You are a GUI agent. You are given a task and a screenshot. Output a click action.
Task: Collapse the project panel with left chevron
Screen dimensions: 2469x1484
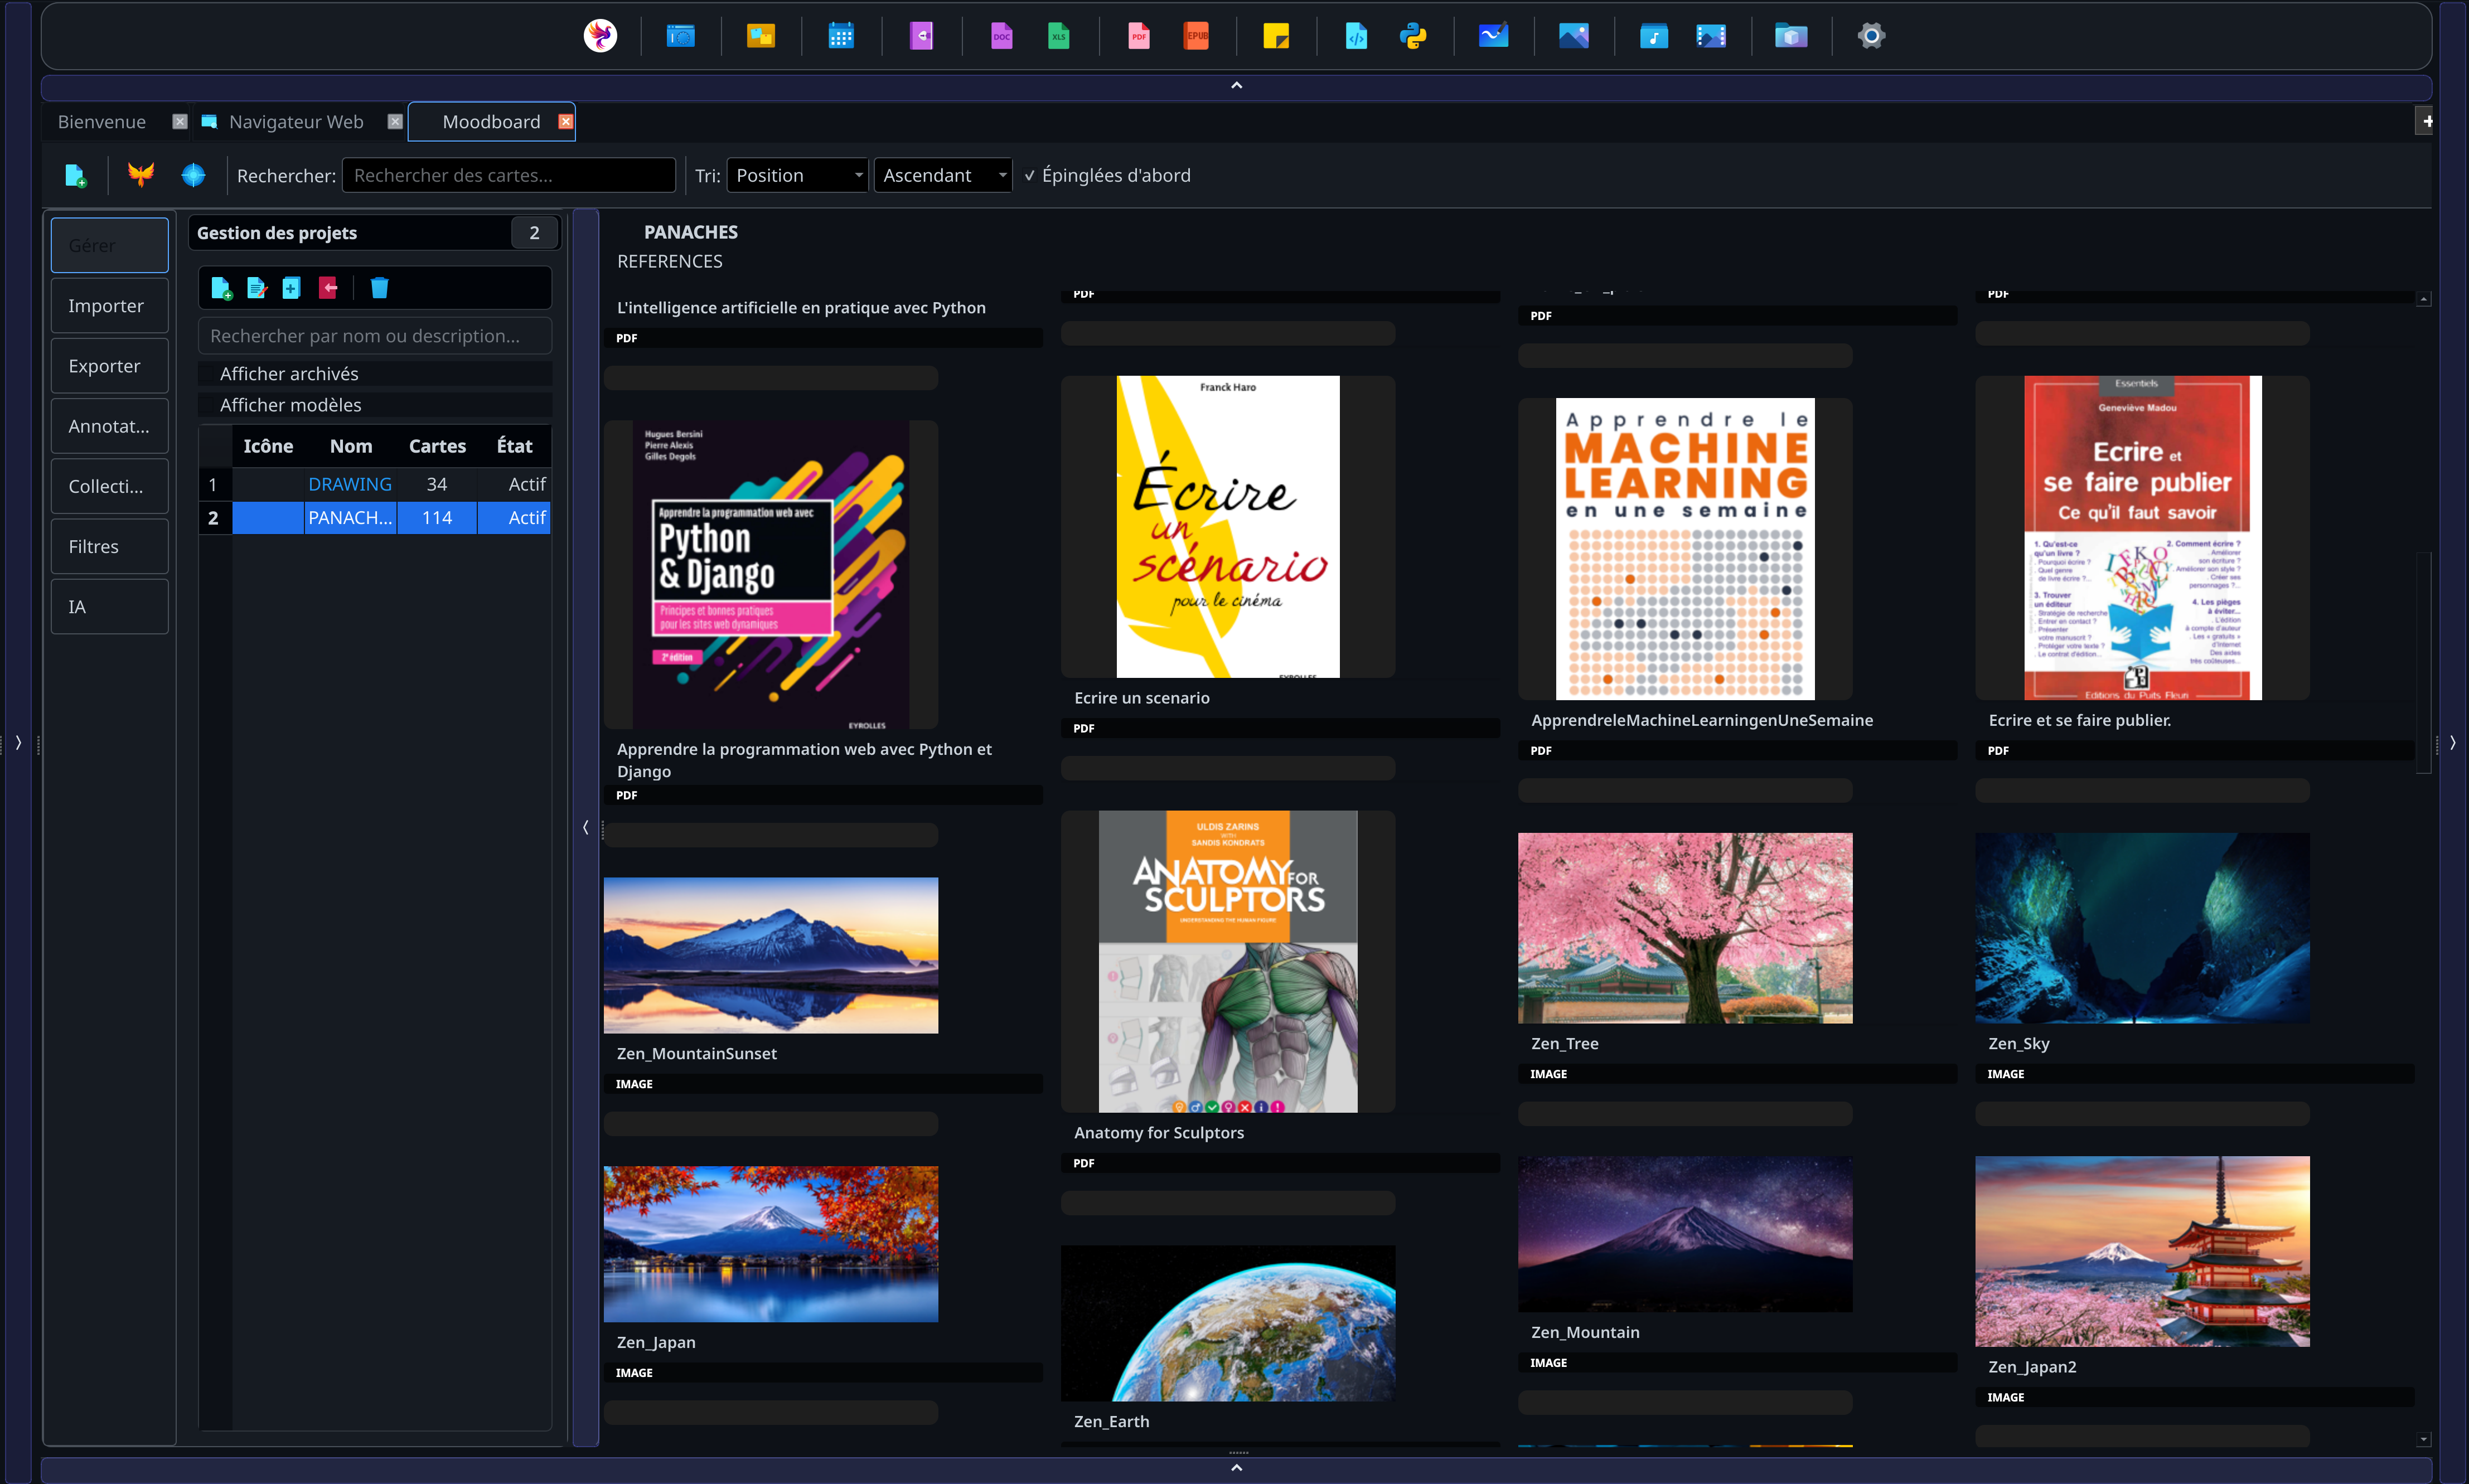pyautogui.click(x=585, y=827)
